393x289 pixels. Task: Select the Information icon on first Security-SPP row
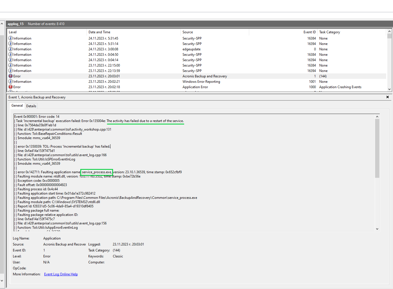11,38
